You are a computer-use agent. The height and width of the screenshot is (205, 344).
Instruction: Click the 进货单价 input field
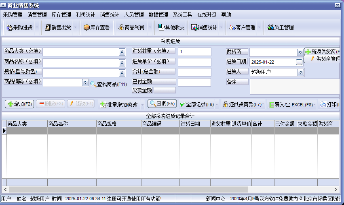coord(194,62)
